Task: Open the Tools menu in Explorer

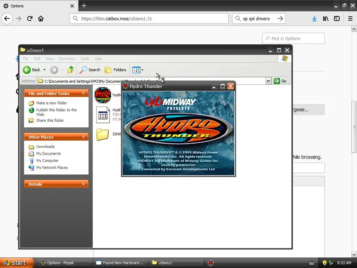Action: pyautogui.click(x=85, y=59)
